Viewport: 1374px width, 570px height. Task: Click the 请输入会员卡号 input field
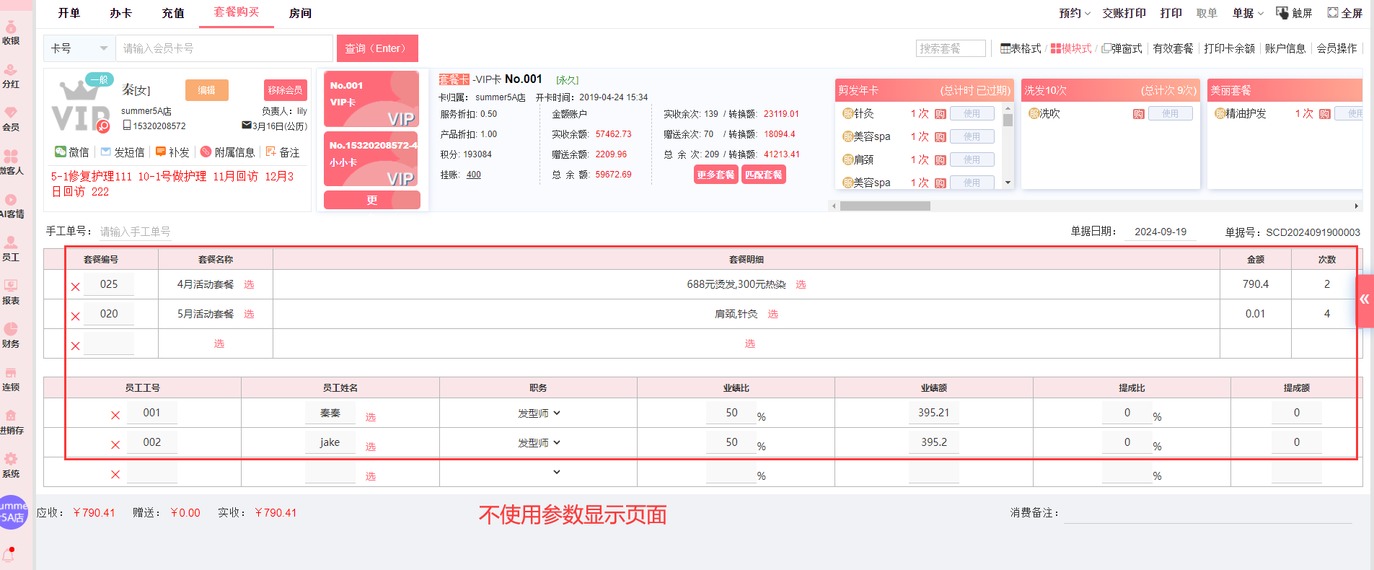(x=224, y=48)
